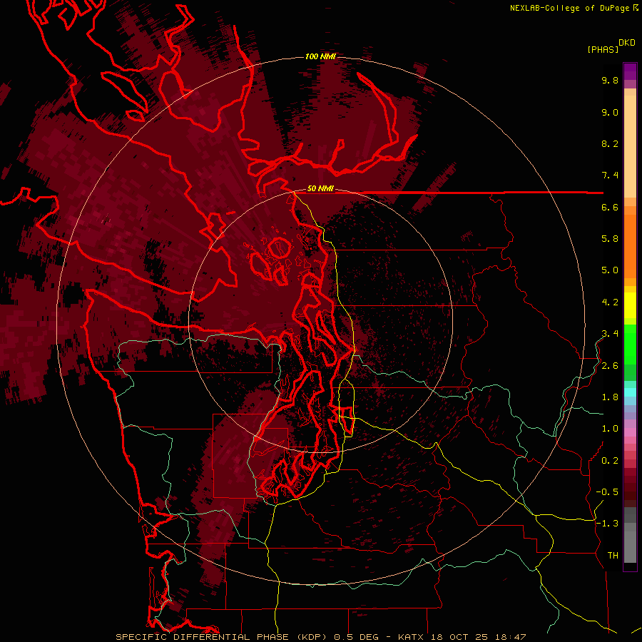Screen dimensions: 642x642
Task: Click the 5.0 legend value
Action: pyautogui.click(x=610, y=270)
